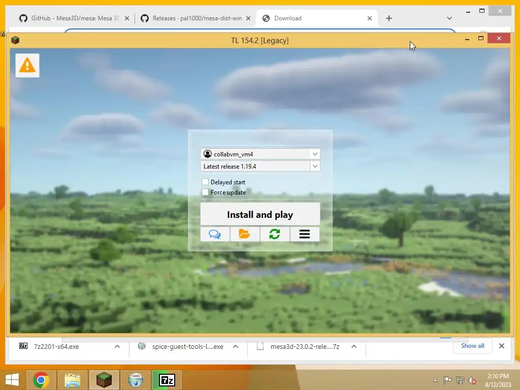520x390 pixels.
Task: Click the network tray icon
Action: pos(460,380)
